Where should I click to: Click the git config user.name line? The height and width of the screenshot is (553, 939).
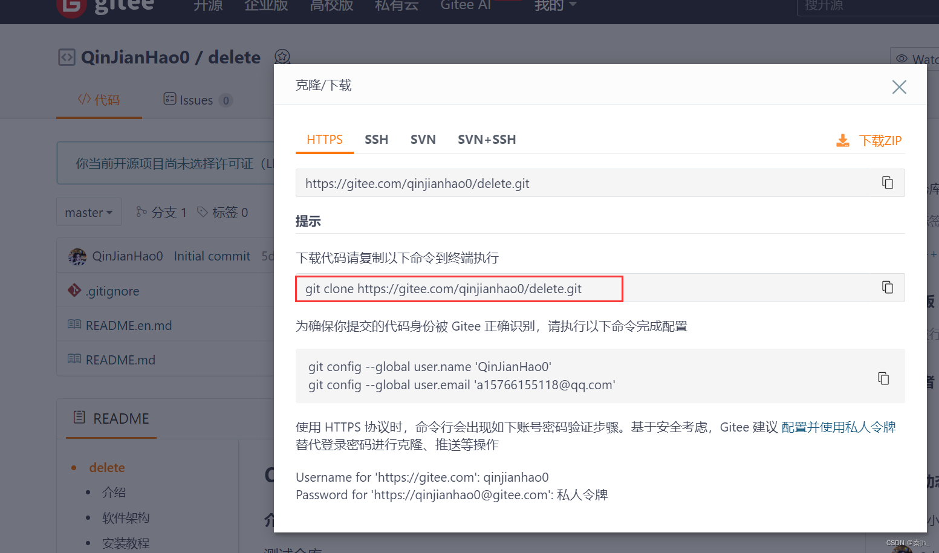430,367
